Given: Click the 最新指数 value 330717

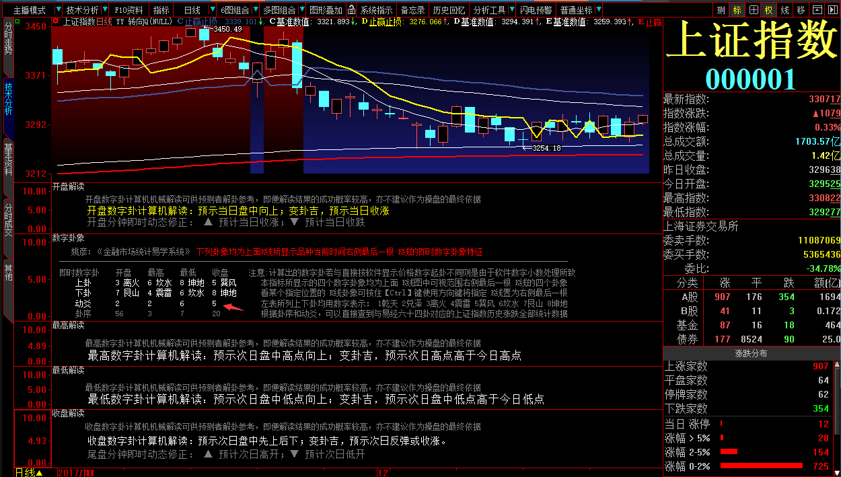Looking at the screenshot, I should (x=824, y=99).
